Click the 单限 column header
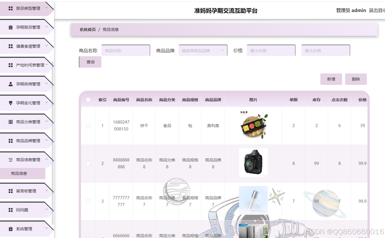This screenshot has height=238, width=385. coord(294,100)
